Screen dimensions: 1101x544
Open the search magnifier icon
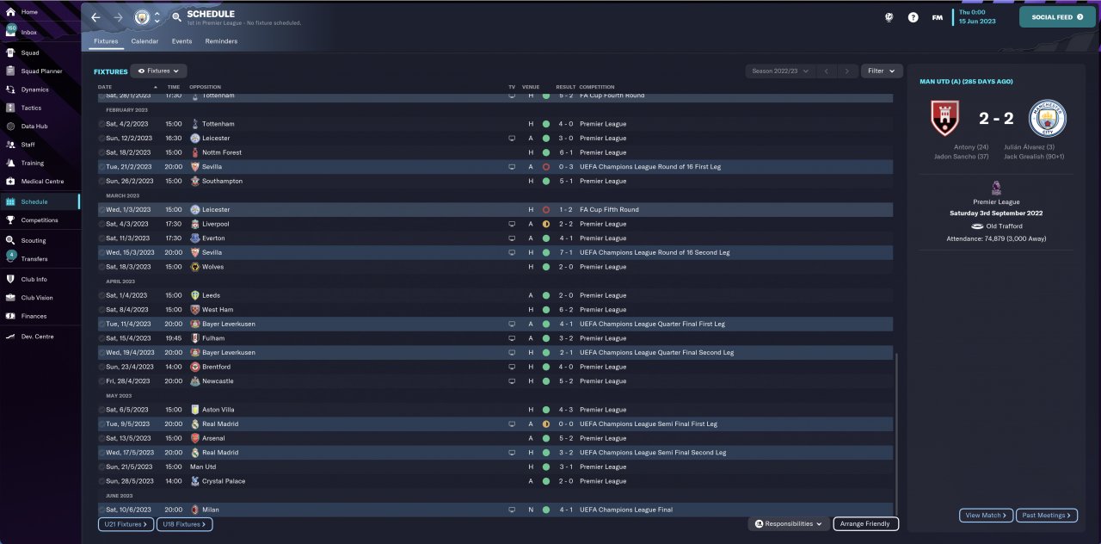pyautogui.click(x=176, y=17)
